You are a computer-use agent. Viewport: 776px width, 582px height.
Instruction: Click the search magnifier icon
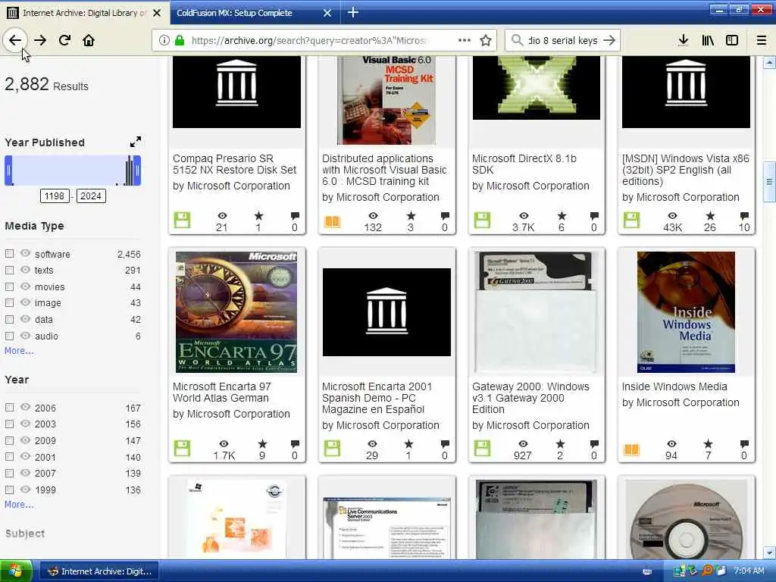pos(517,40)
